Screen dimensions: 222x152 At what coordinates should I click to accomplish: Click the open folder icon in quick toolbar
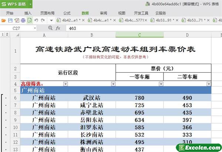pos(4,20)
